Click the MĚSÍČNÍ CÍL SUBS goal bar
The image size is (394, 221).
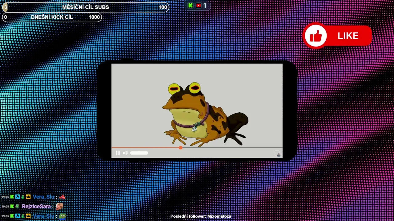[x=86, y=7]
